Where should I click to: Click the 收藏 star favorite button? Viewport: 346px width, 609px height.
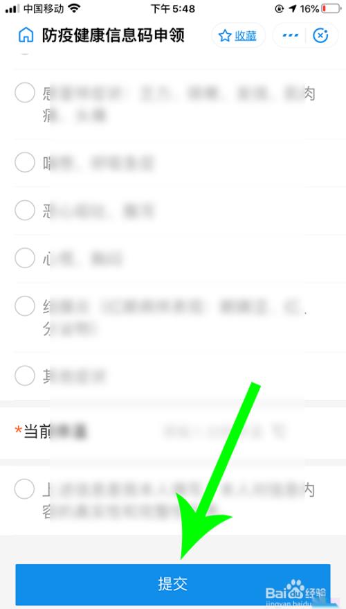pos(238,36)
